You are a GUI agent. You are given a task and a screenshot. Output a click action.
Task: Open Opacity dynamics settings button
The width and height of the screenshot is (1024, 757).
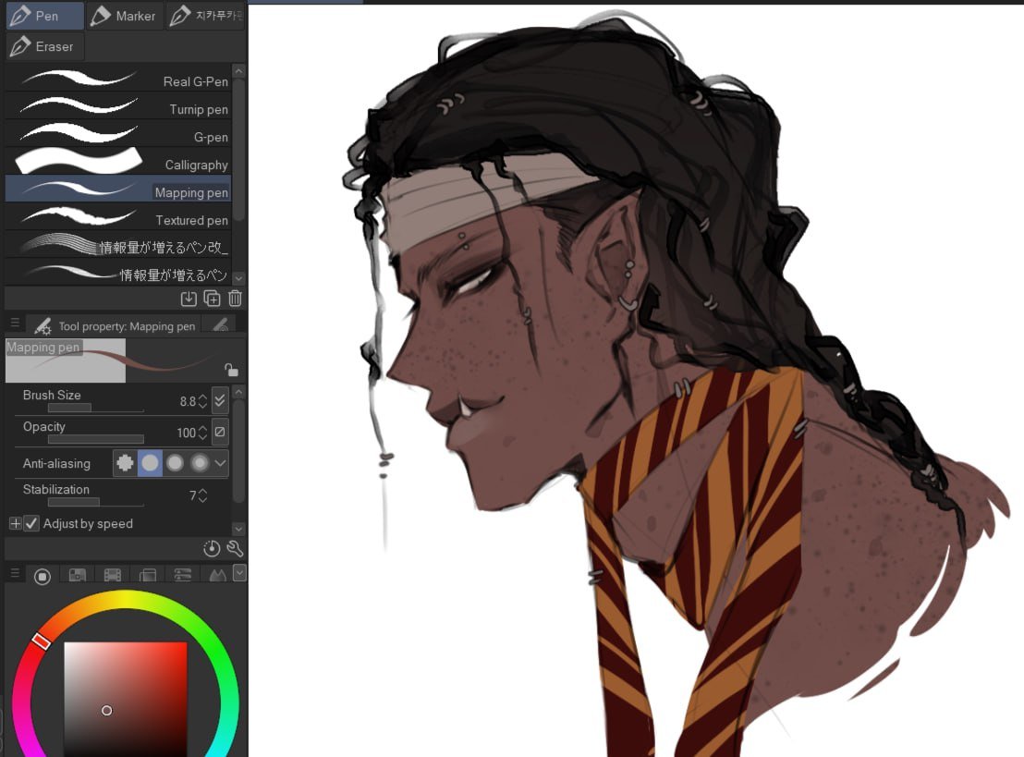[x=220, y=432]
